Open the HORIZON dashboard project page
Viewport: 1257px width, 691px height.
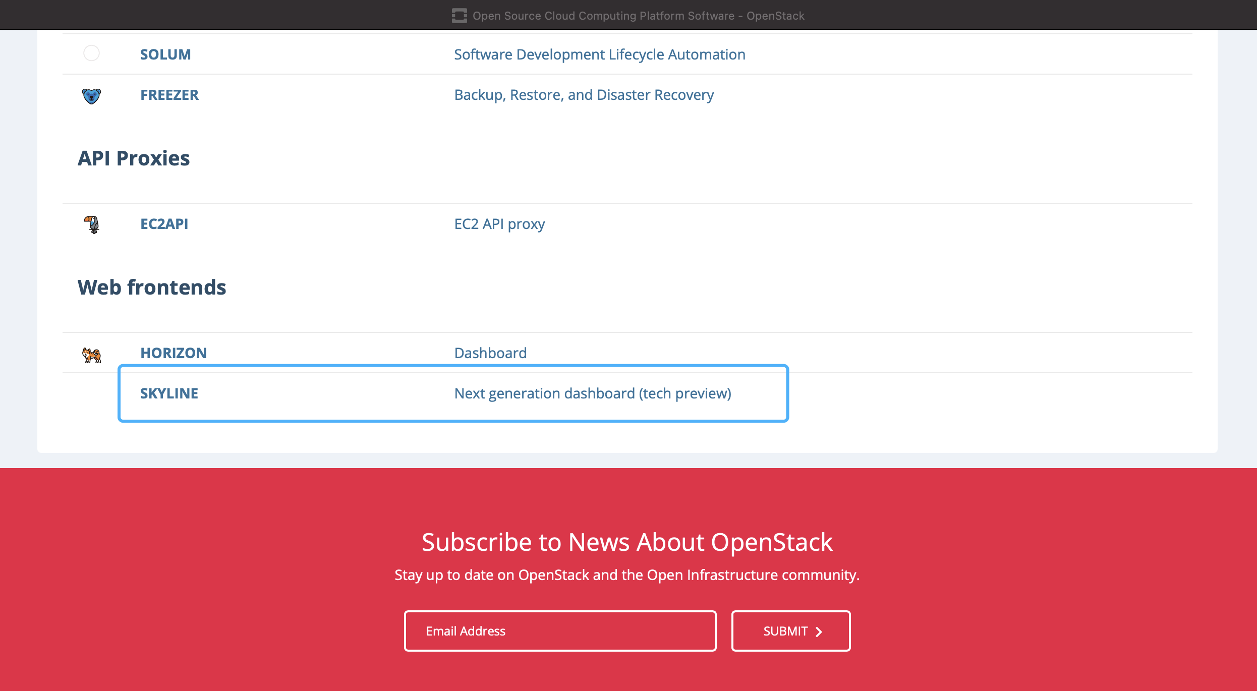[x=173, y=353]
